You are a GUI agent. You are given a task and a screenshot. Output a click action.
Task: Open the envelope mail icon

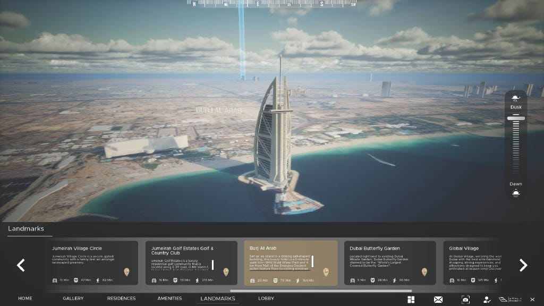coord(438,300)
